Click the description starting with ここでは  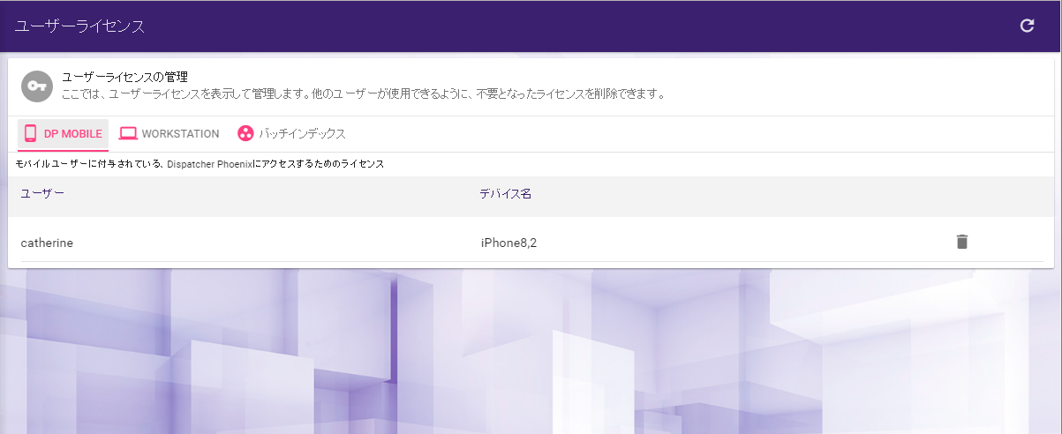(x=363, y=94)
